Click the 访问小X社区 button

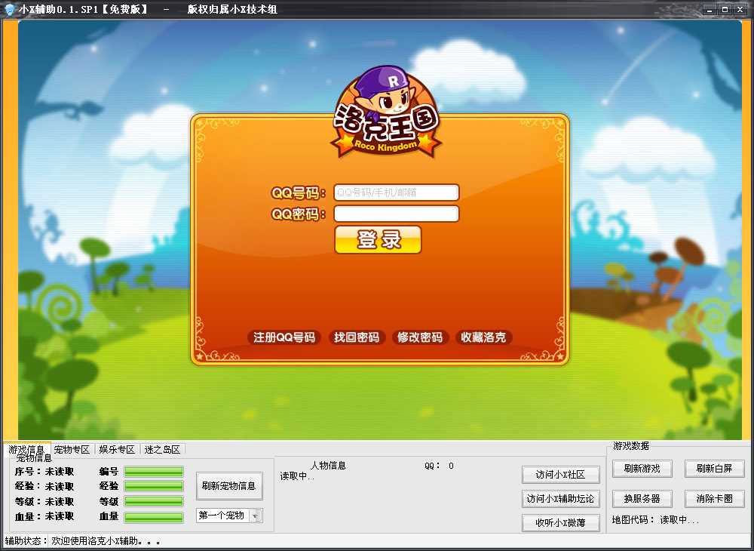(x=561, y=475)
